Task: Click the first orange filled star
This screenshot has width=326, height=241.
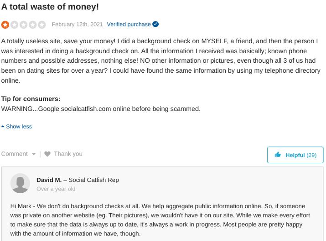Action: pos(5,25)
